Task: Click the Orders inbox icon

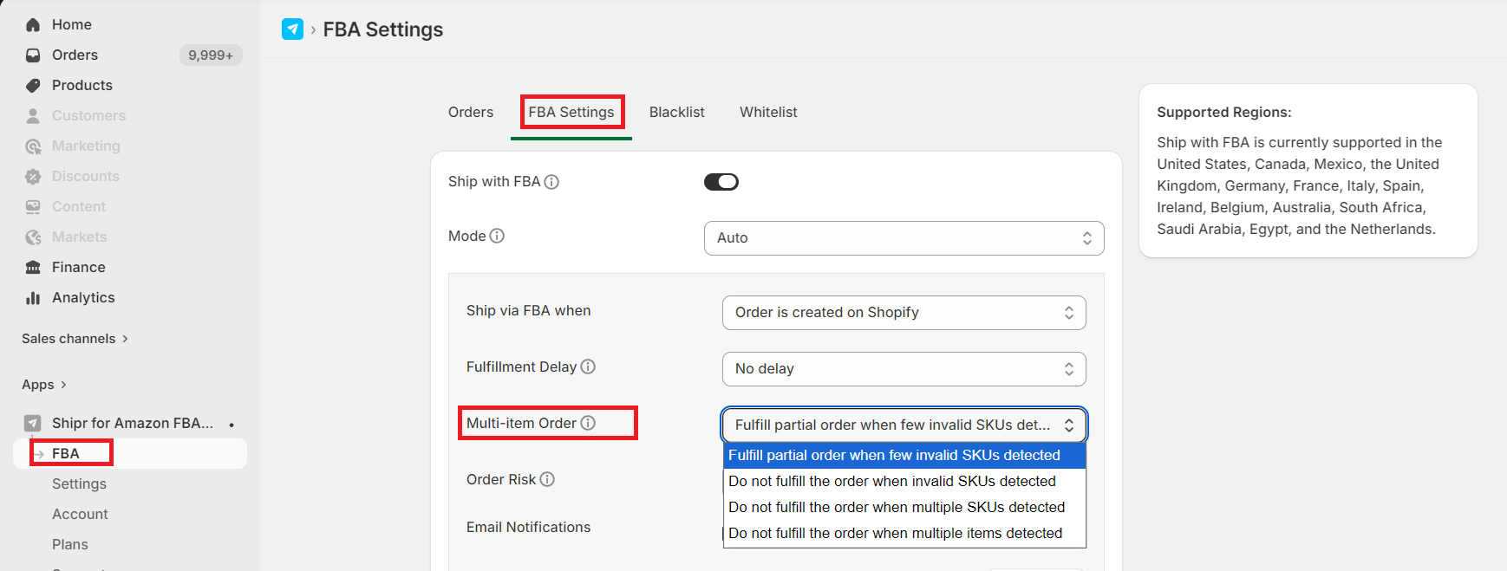Action: click(33, 55)
